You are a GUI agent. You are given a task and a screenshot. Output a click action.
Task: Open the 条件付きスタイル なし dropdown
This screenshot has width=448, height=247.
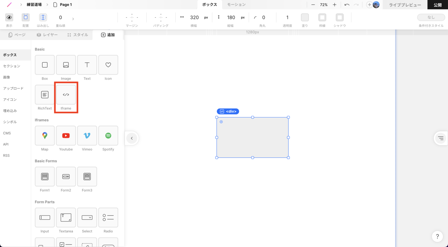pyautogui.click(x=431, y=17)
